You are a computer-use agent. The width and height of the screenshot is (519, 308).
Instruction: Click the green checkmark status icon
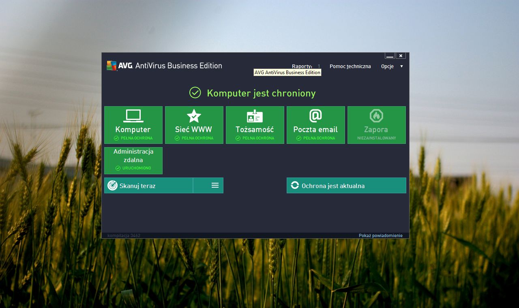195,92
